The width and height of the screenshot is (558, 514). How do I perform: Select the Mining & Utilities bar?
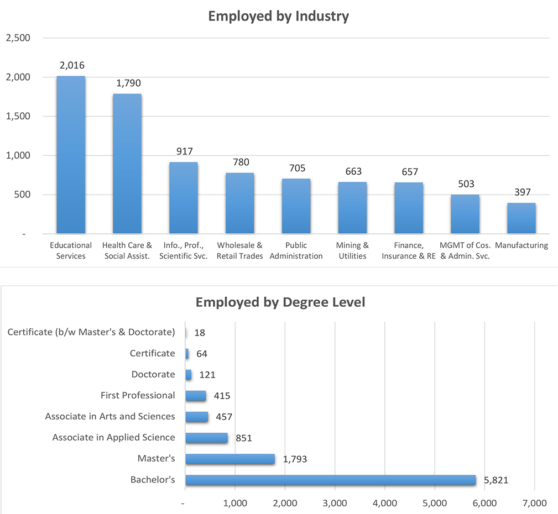[x=352, y=207]
